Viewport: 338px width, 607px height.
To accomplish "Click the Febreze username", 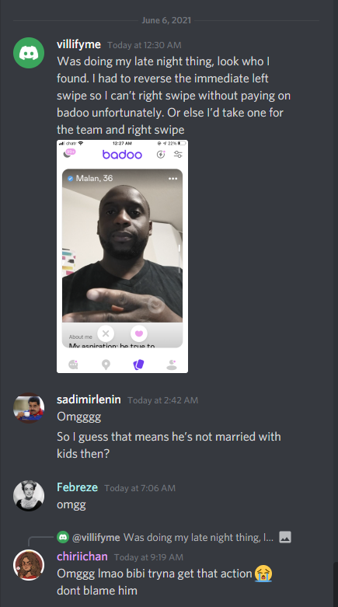I will [77, 487].
